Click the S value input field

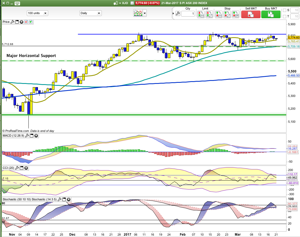coord(295,10)
